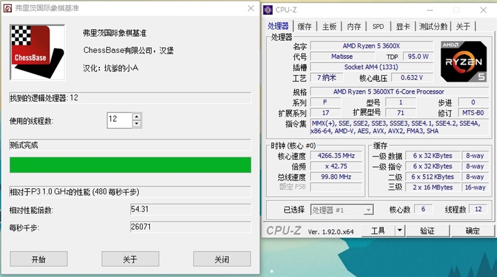Screen dimensions: 497x277
Task: Close the CPU-Z window
Action: pos(483,10)
